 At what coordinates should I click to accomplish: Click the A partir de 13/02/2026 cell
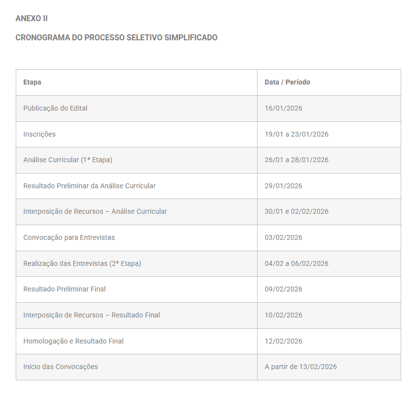coord(329,367)
